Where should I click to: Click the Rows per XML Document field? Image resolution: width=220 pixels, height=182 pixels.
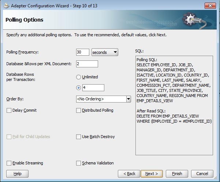87,64
